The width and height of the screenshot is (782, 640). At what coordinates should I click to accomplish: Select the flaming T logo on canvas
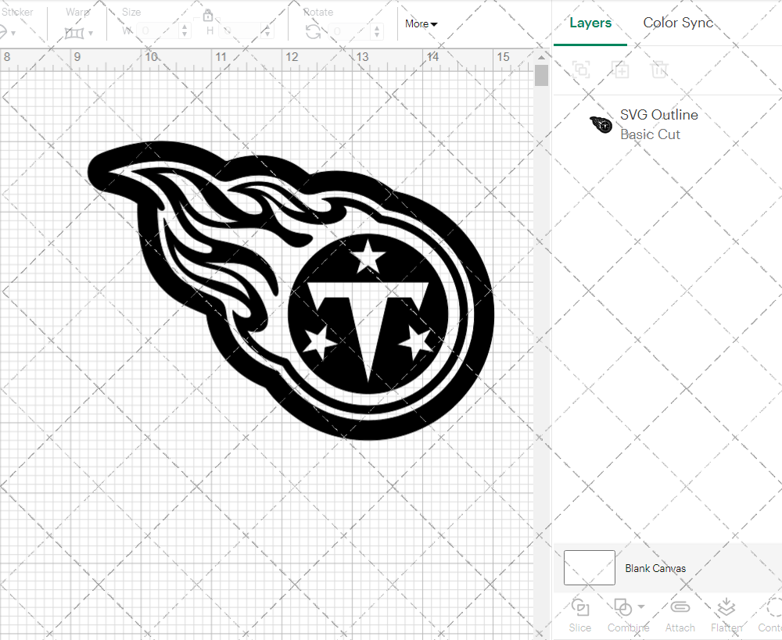tap(291, 291)
